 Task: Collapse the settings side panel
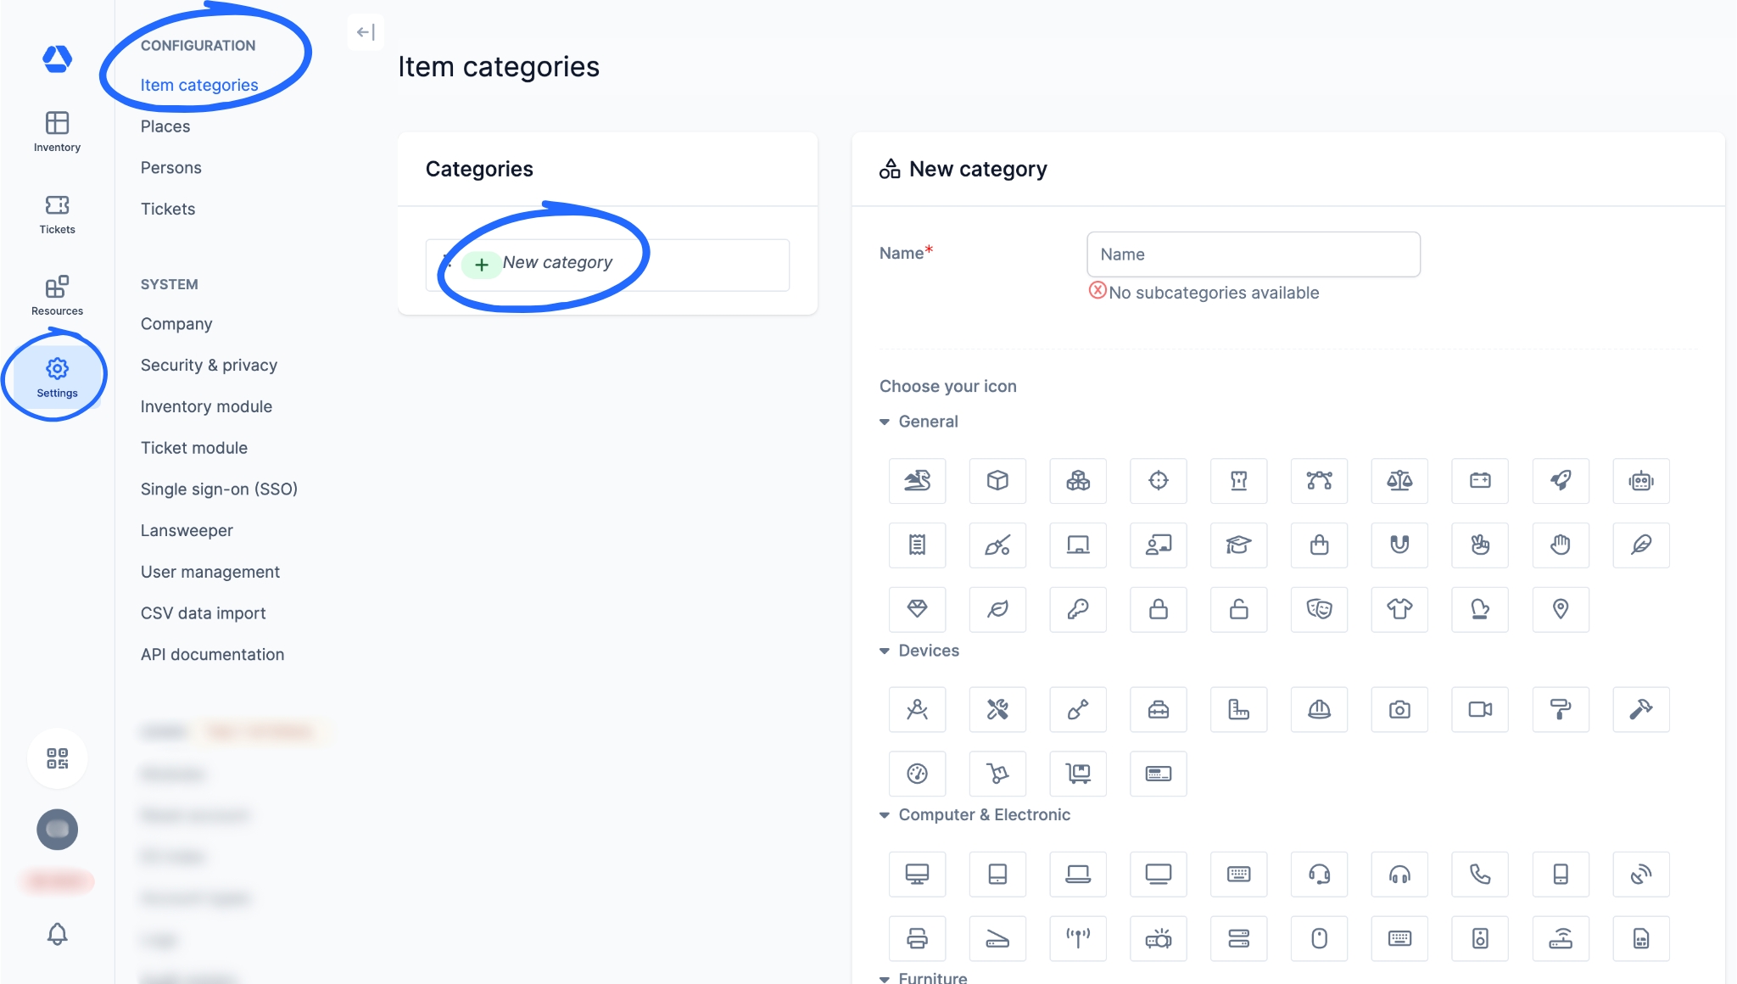[x=366, y=32]
